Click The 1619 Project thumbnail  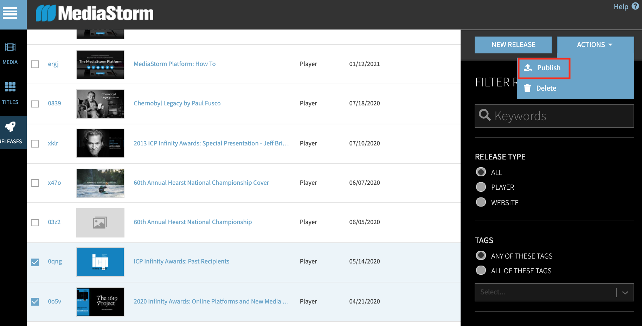pyautogui.click(x=100, y=301)
